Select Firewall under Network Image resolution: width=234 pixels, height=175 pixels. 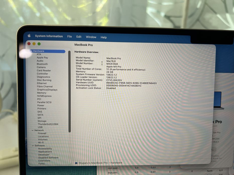click(42, 133)
